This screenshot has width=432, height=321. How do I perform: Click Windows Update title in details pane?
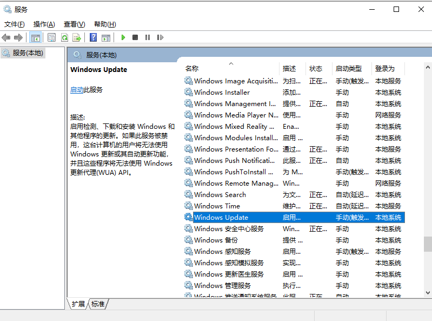tap(98, 69)
